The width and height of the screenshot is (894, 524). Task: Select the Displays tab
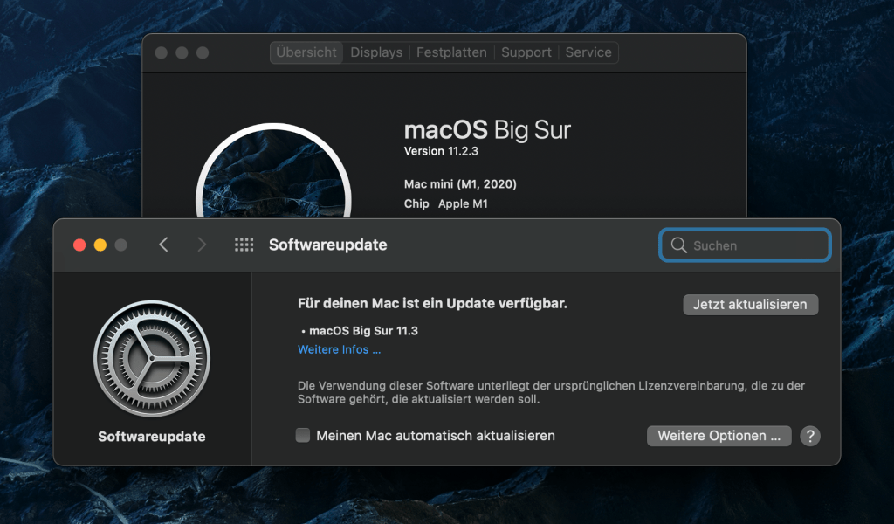(376, 52)
